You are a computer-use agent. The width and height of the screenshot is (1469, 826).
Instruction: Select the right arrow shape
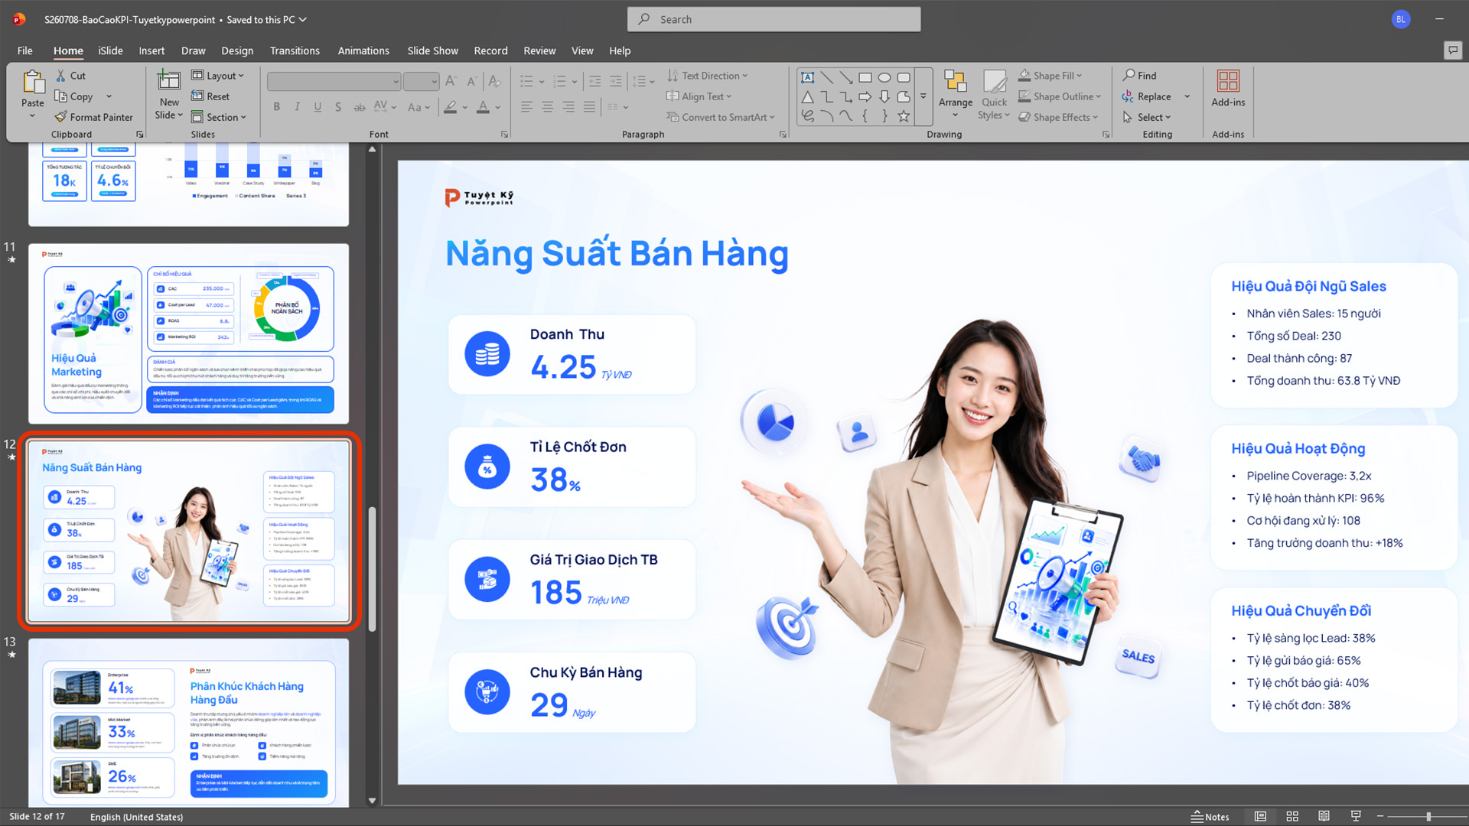point(865,96)
